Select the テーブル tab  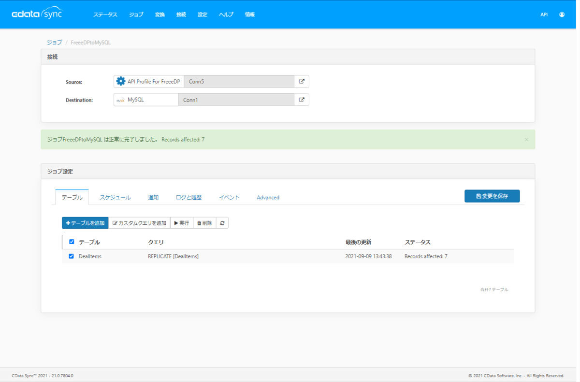point(72,197)
